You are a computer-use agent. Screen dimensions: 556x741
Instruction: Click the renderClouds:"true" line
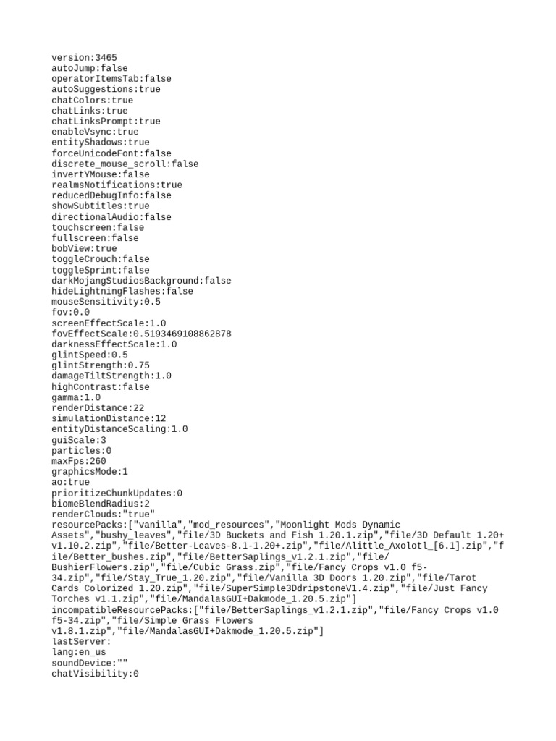point(103,515)
